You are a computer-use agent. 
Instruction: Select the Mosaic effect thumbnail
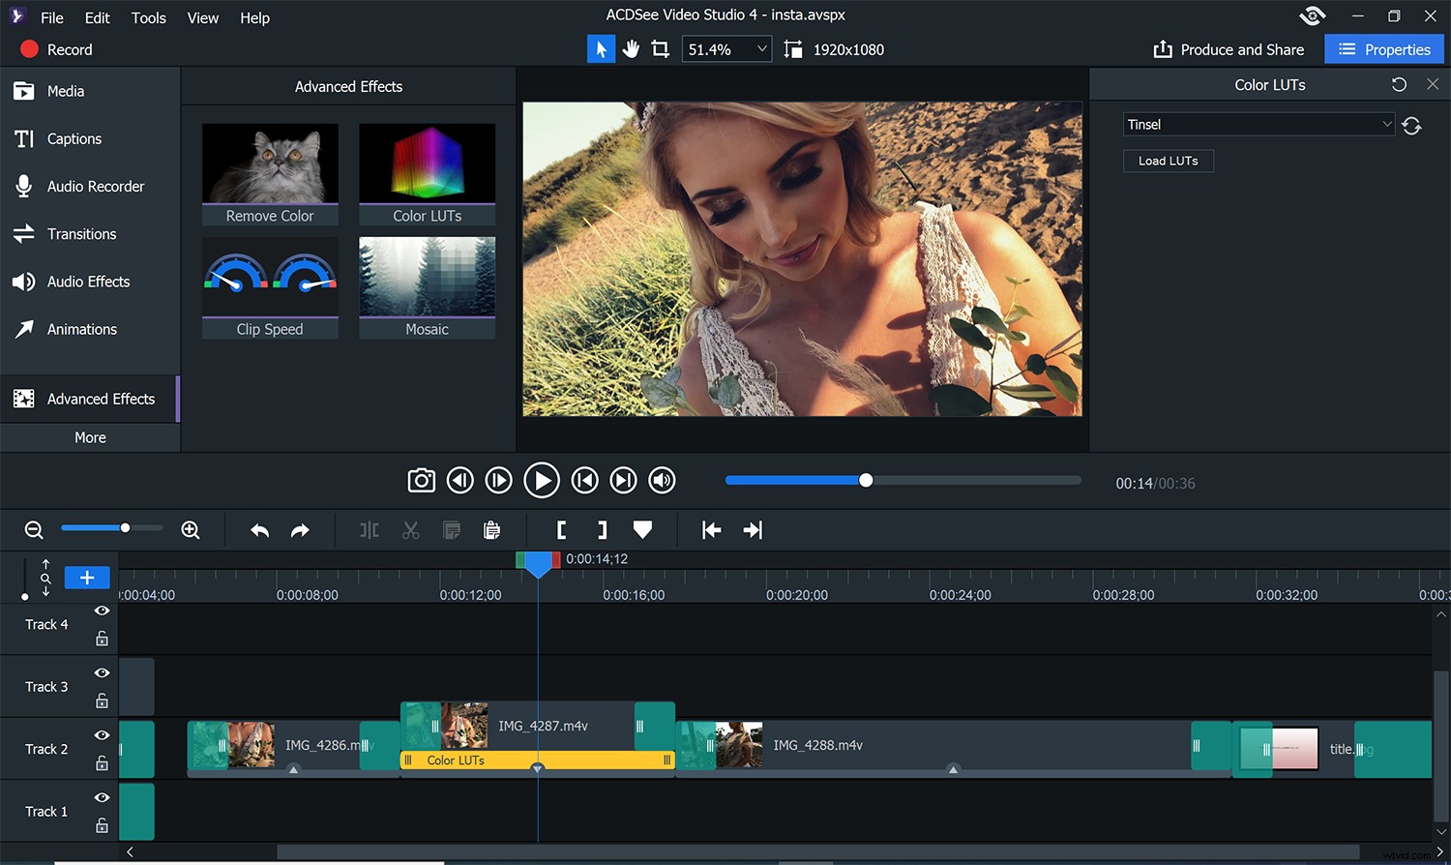click(x=427, y=278)
